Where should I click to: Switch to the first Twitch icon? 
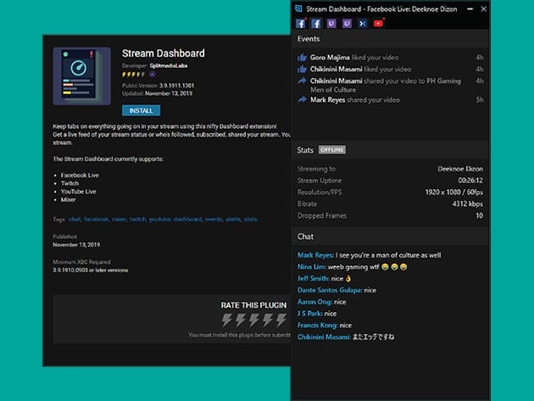click(x=331, y=24)
